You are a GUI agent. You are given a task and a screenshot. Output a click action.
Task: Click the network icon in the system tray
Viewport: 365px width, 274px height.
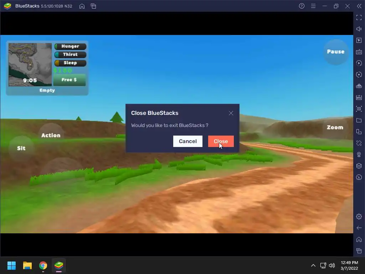323,265
